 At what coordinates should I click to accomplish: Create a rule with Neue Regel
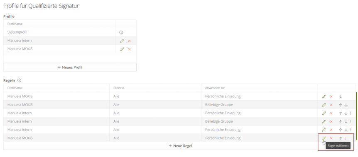pyautogui.click(x=180, y=146)
